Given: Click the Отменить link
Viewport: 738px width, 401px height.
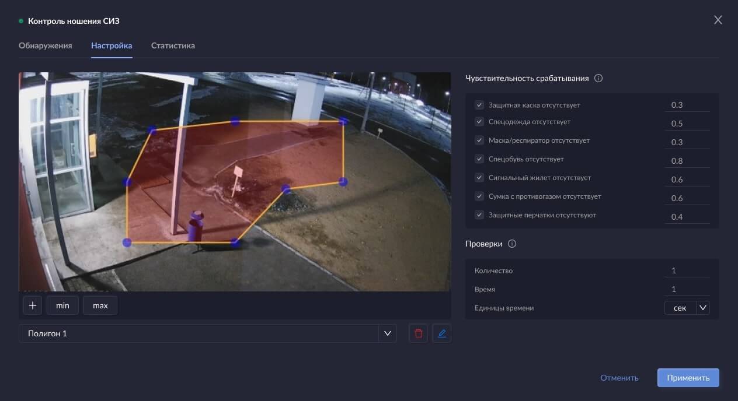Looking at the screenshot, I should [619, 378].
